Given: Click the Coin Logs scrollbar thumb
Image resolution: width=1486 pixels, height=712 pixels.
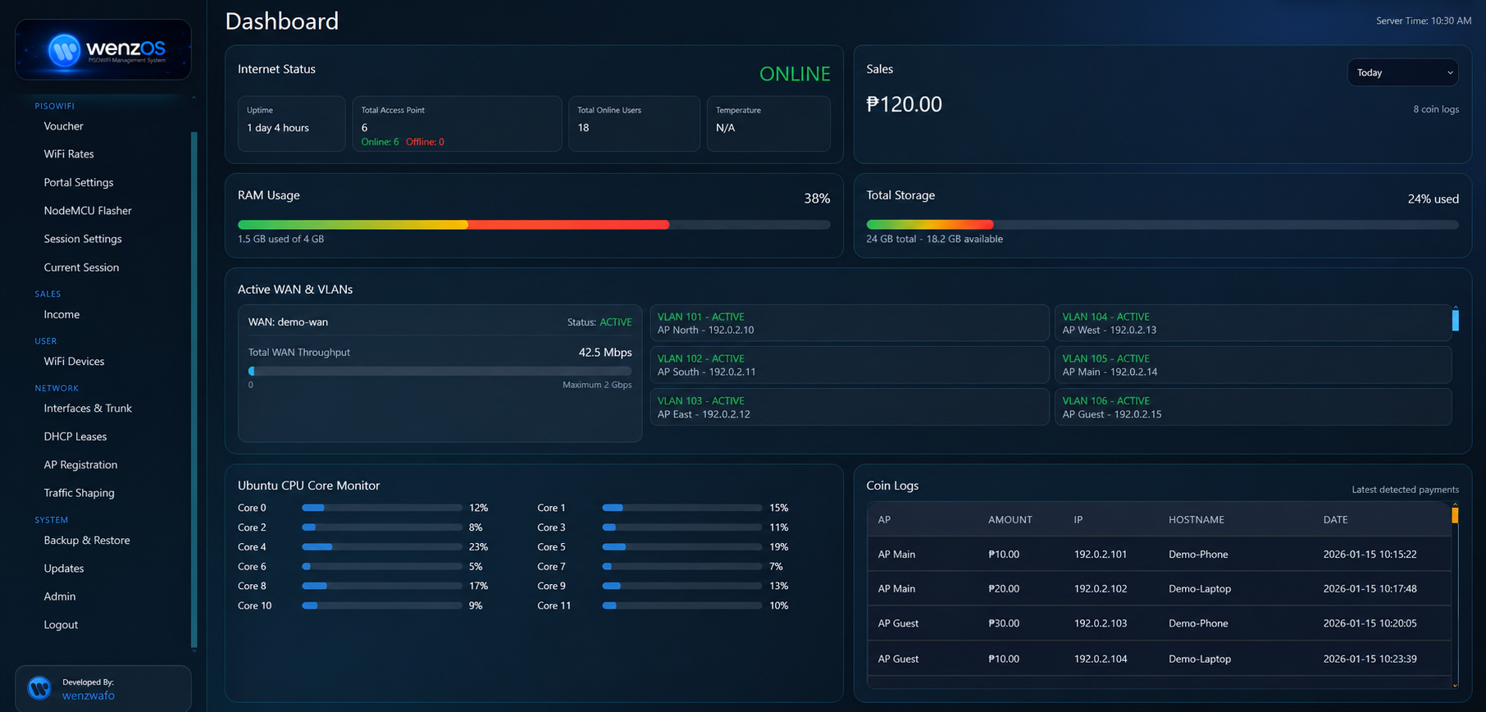Looking at the screenshot, I should click(x=1456, y=515).
